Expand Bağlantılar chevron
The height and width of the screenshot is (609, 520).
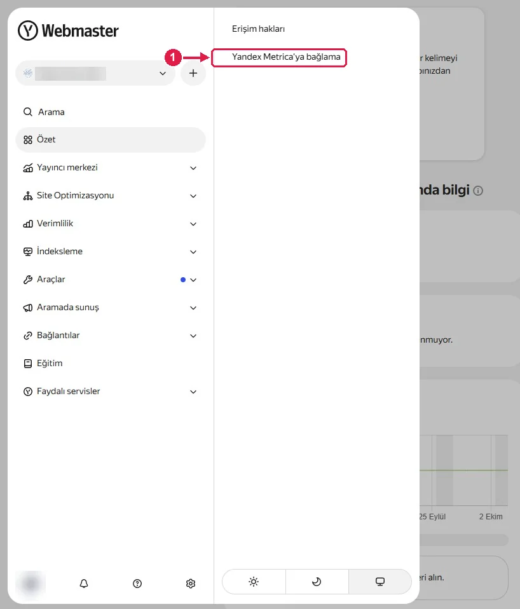(x=193, y=336)
